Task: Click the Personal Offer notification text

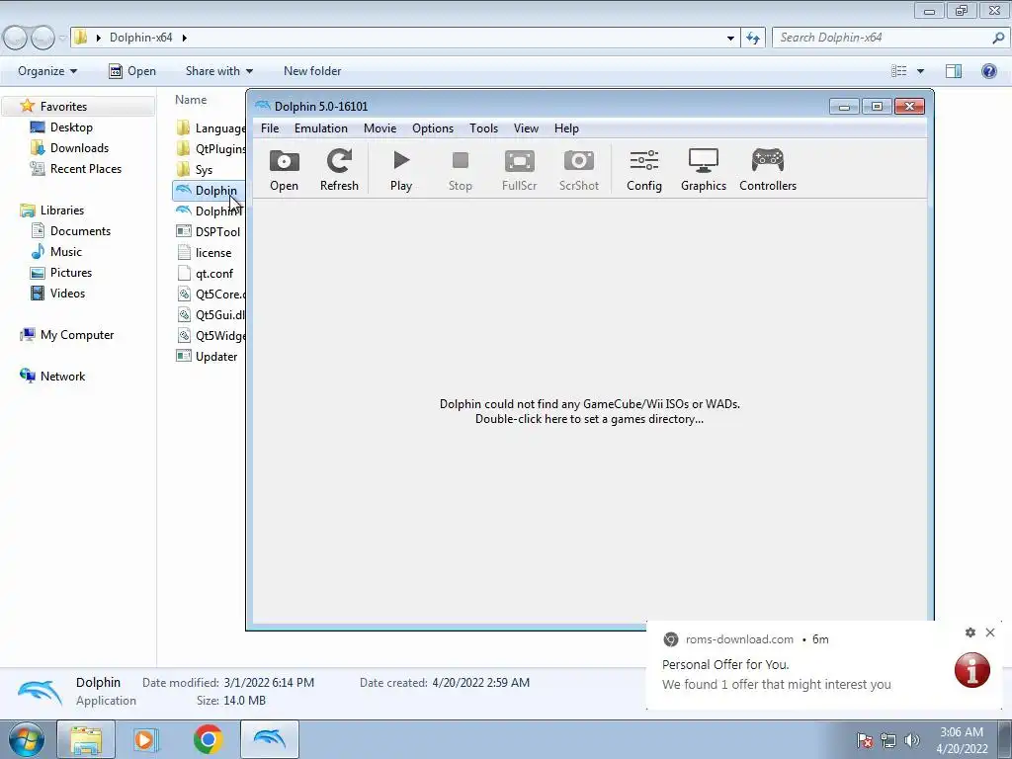Action: [725, 665]
